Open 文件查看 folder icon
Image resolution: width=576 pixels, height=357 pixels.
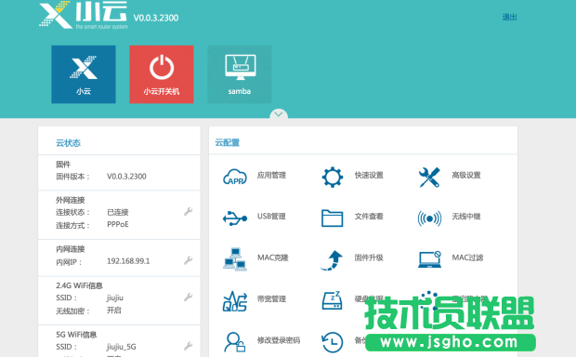coord(332,218)
